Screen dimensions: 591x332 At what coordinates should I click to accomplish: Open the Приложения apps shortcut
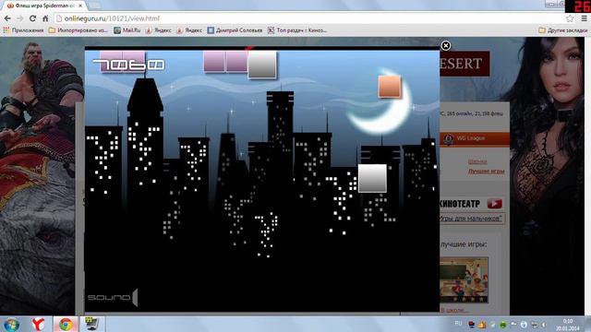[23, 30]
